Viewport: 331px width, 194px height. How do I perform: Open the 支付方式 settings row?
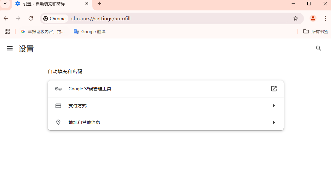166,106
